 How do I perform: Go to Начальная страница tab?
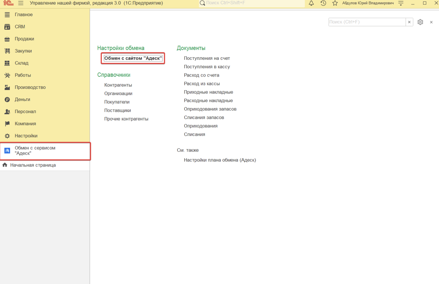33,165
